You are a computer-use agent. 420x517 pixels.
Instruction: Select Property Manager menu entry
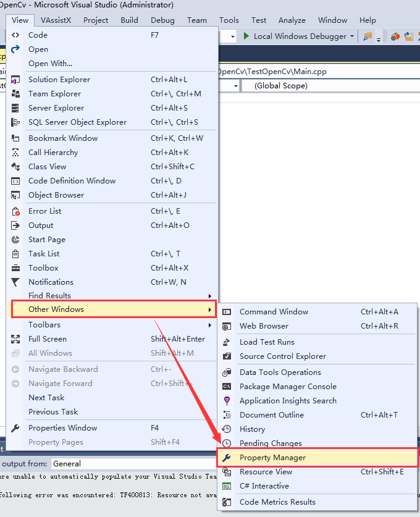pos(317,457)
